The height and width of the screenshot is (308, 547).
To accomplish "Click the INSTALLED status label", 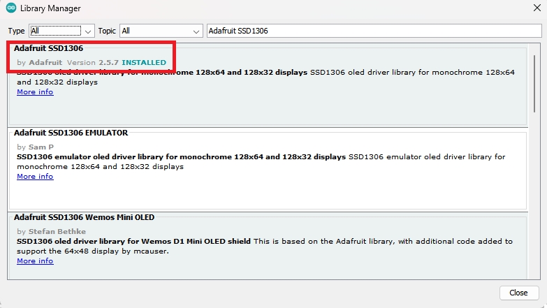I will [144, 63].
